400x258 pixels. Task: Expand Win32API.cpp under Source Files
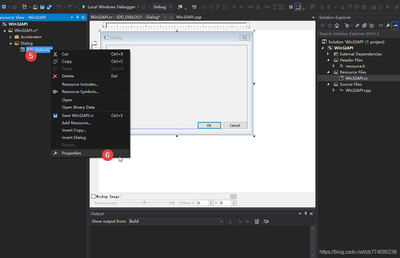334,90
